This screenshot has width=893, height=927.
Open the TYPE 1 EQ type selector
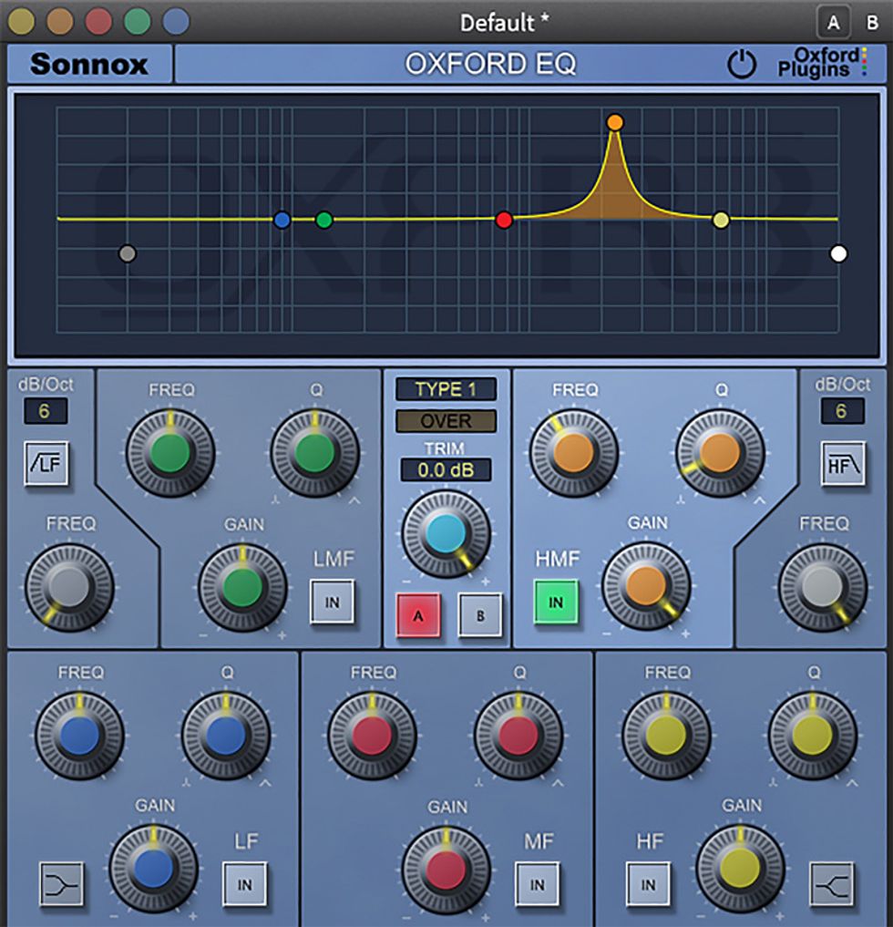tap(446, 389)
